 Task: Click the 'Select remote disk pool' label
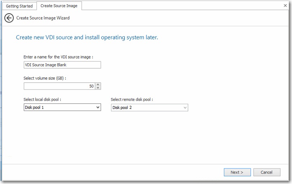[132, 100]
